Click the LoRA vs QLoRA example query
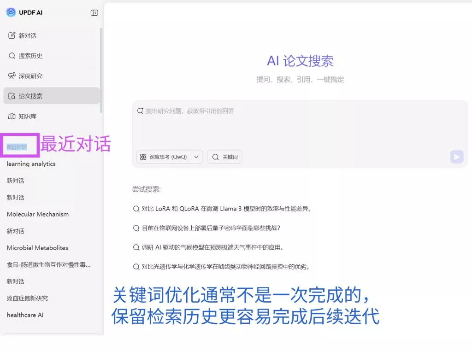This screenshot has height=351, width=472. tap(224, 208)
